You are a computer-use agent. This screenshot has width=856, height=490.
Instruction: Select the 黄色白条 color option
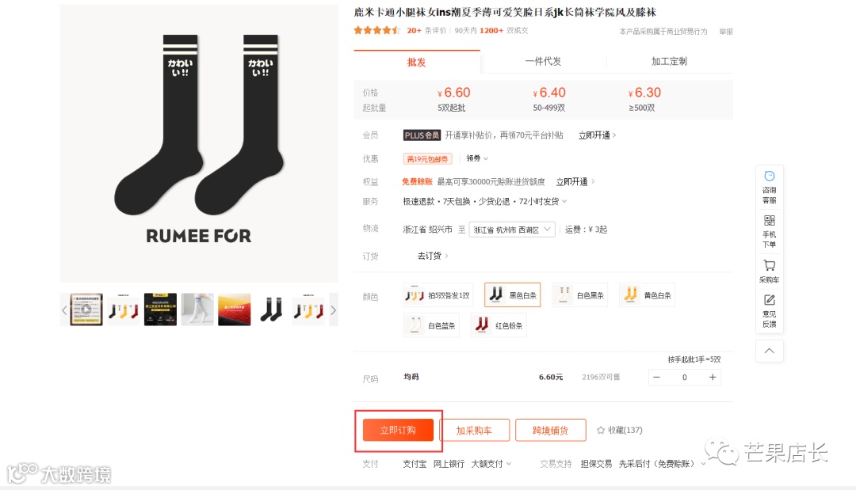647,295
